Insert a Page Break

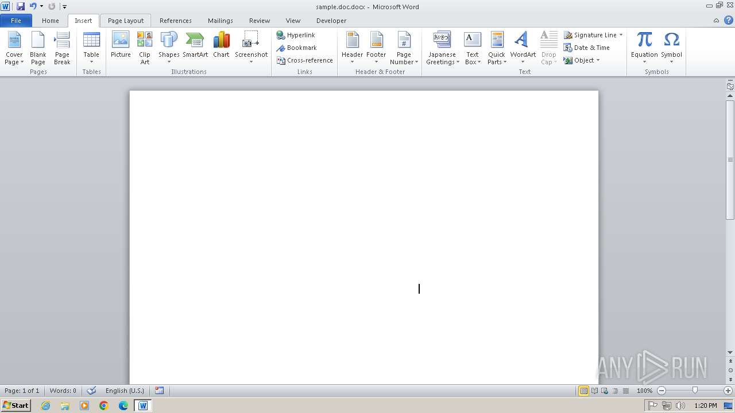(62, 48)
